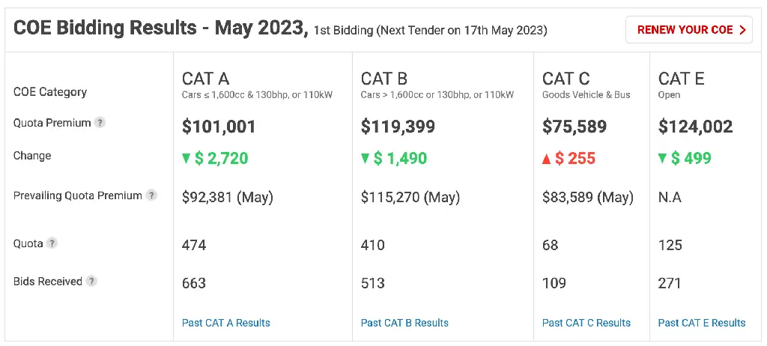
Task: Click the CAT C red up arrow
Action: (546, 159)
